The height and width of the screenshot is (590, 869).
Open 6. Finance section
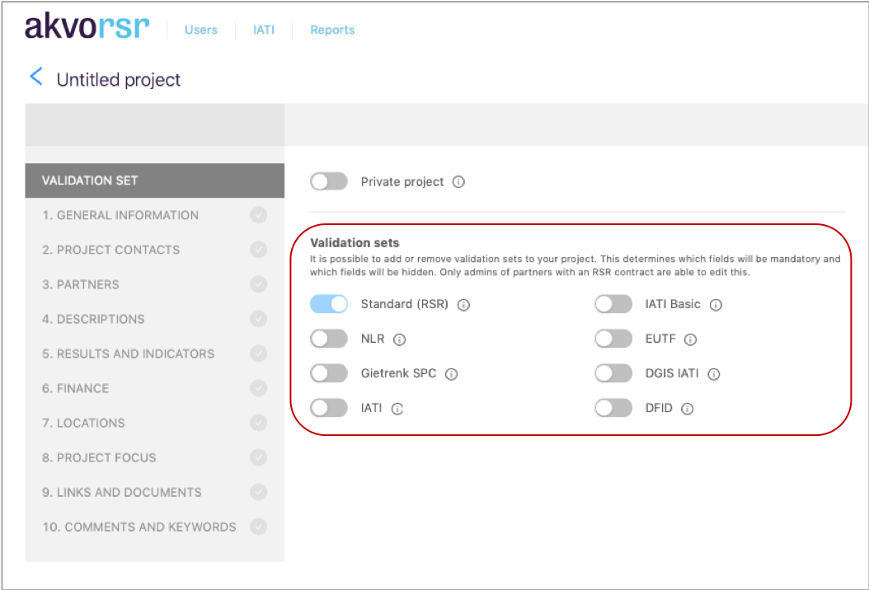155,388
